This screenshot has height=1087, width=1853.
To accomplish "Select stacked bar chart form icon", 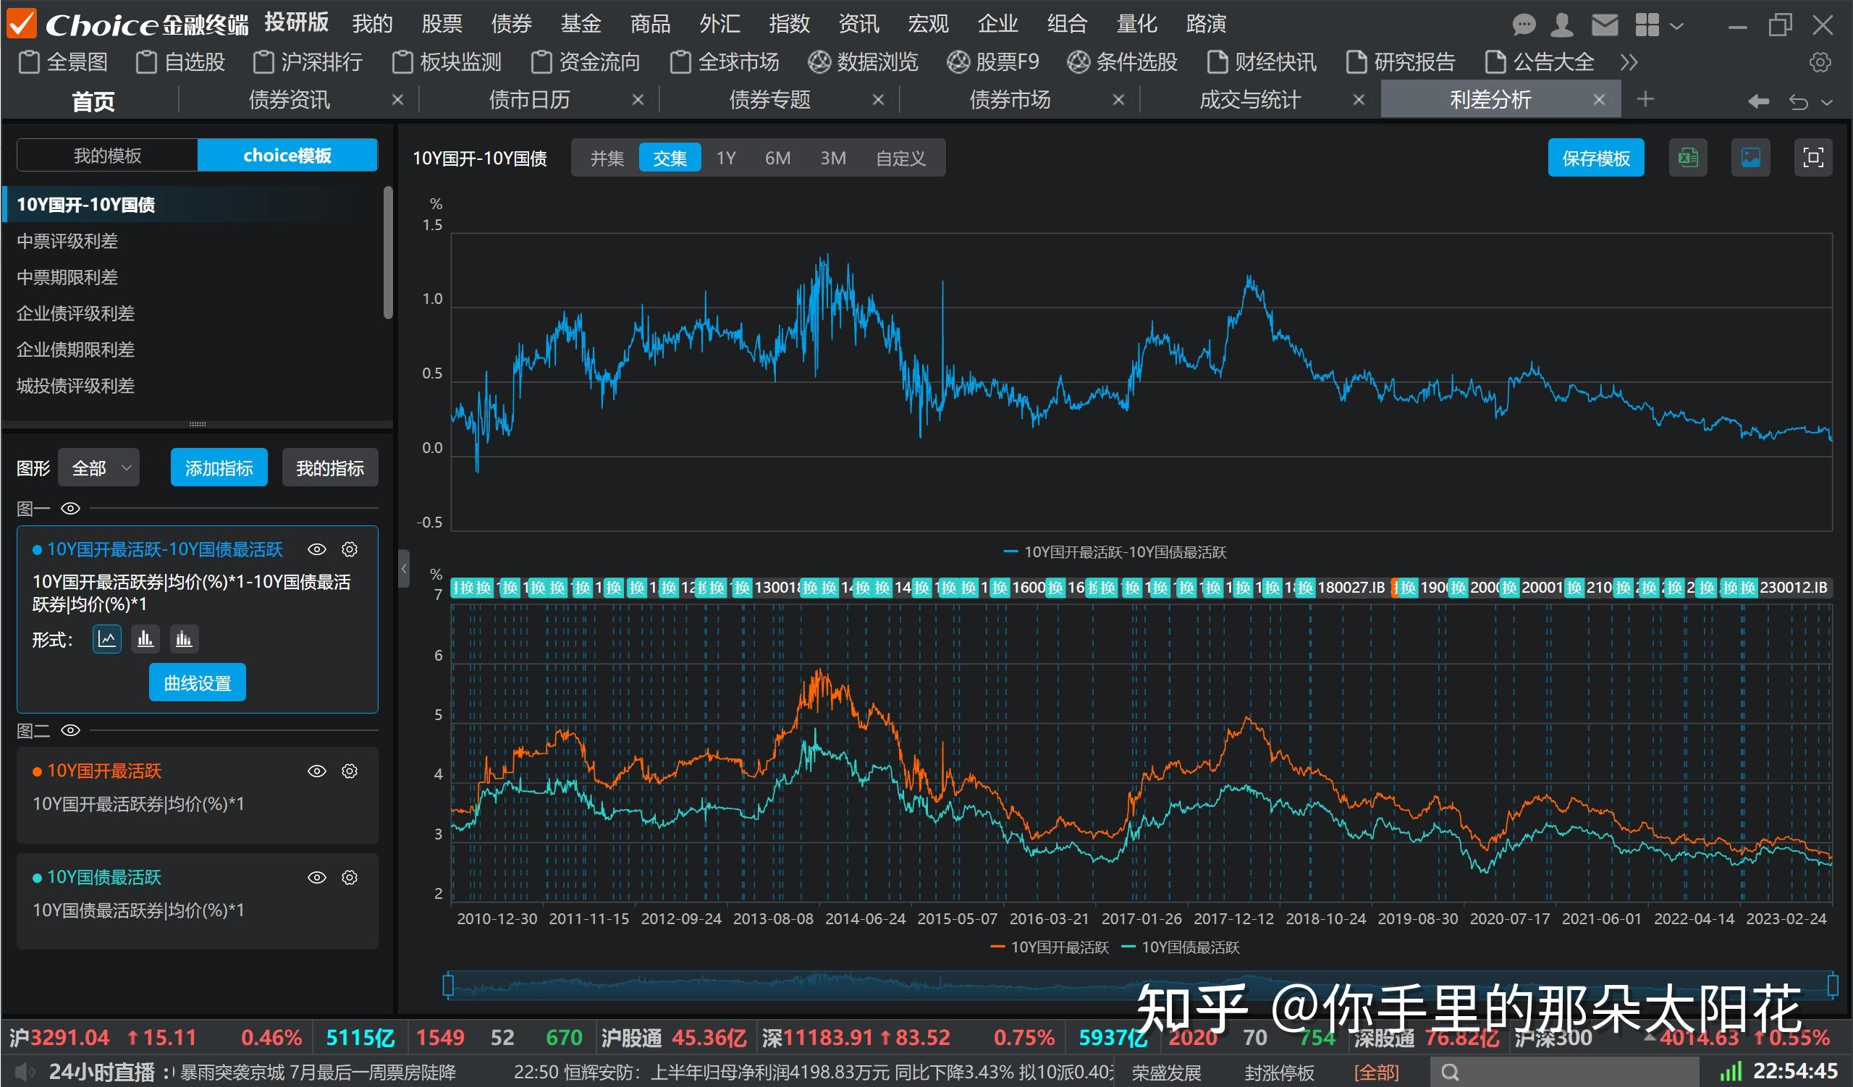I will [184, 639].
